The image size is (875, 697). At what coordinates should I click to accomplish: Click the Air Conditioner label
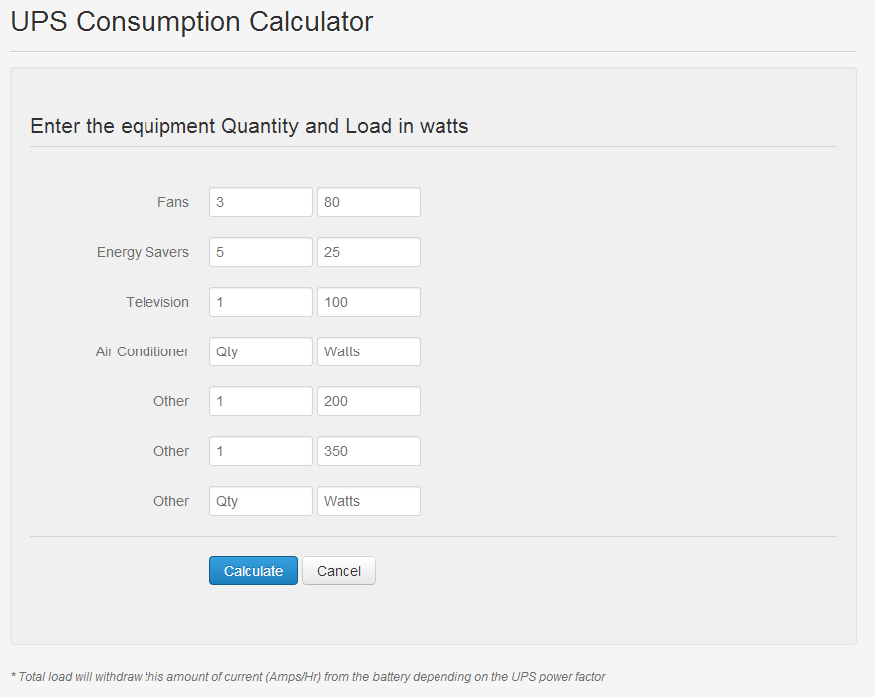[x=143, y=351]
